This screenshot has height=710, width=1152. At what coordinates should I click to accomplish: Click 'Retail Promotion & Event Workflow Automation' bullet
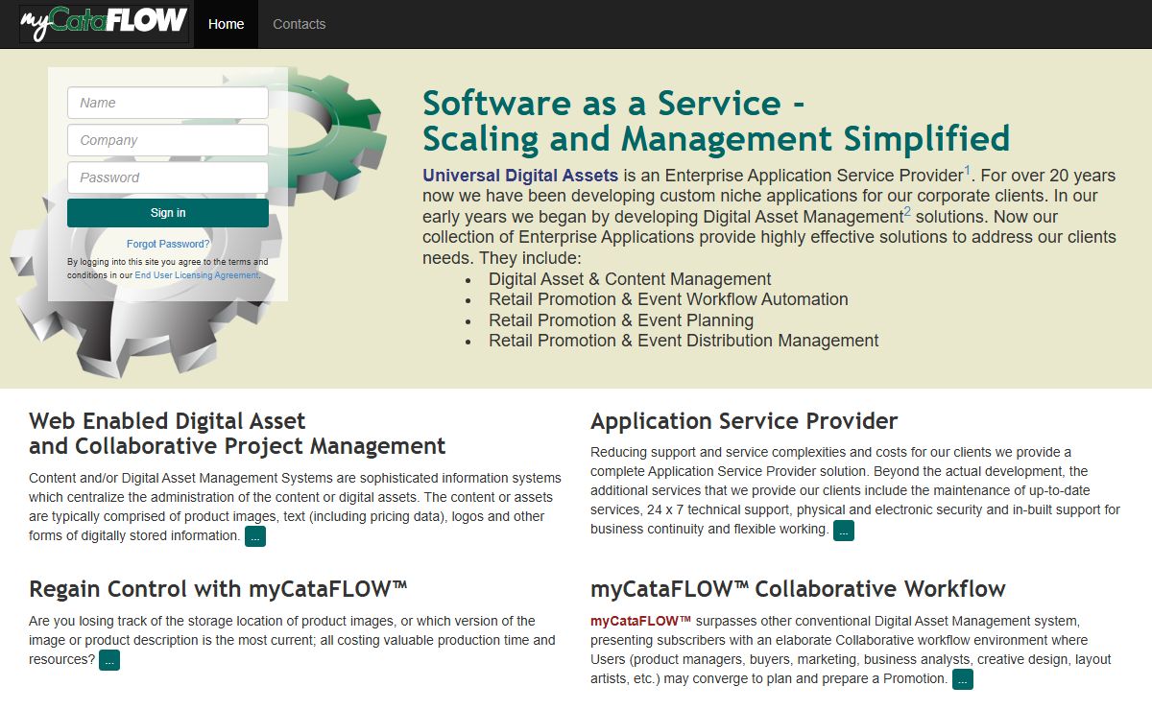pyautogui.click(x=668, y=299)
